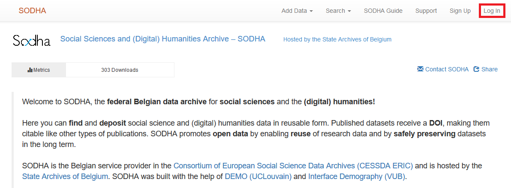Click the SODHA brand in the navbar
This screenshot has width=511, height=188.
(x=32, y=11)
